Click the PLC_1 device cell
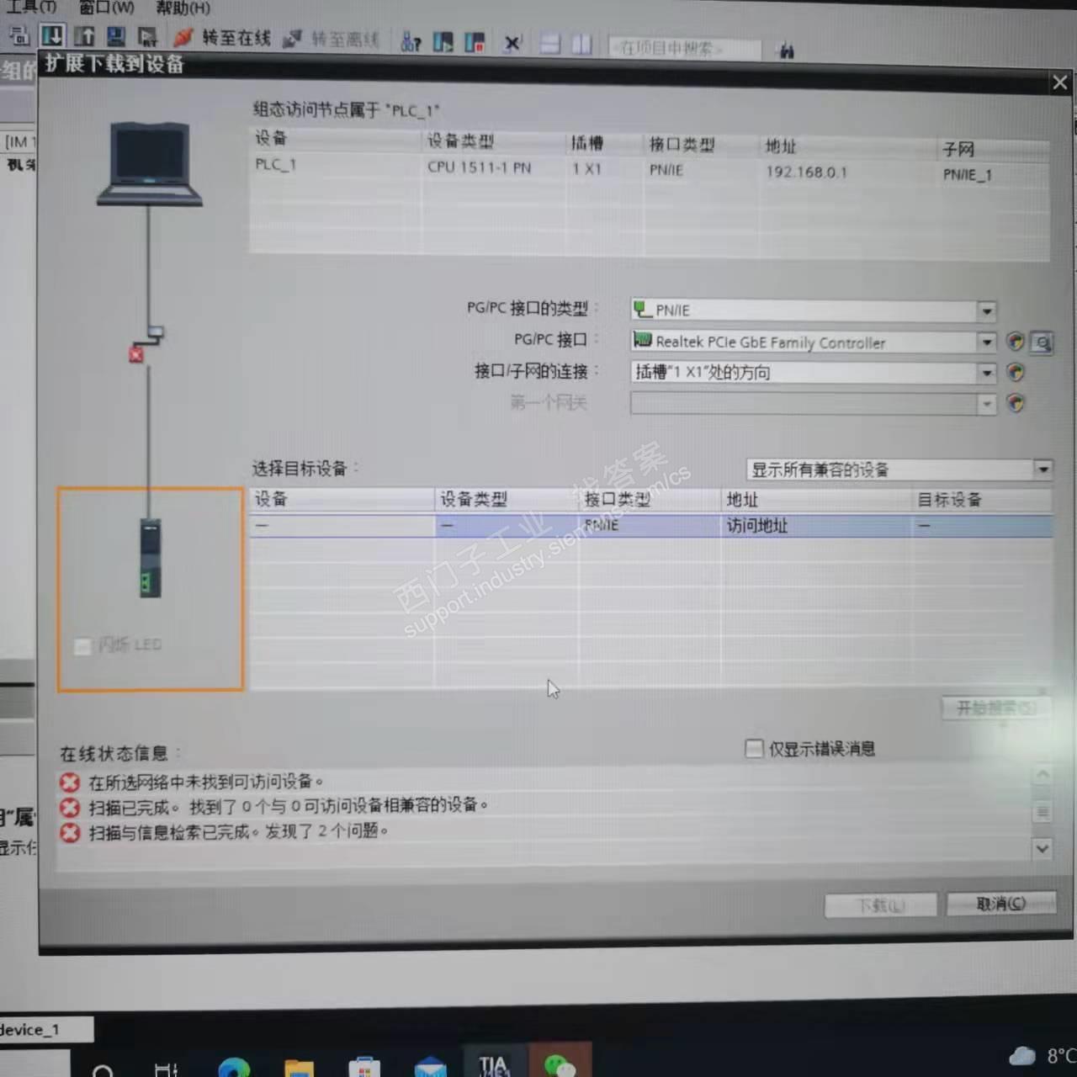 tap(276, 164)
